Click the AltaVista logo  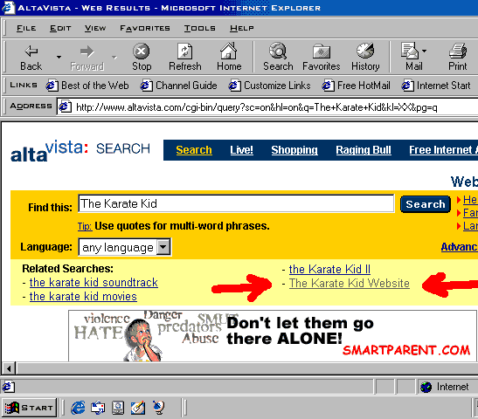pyautogui.click(x=80, y=151)
